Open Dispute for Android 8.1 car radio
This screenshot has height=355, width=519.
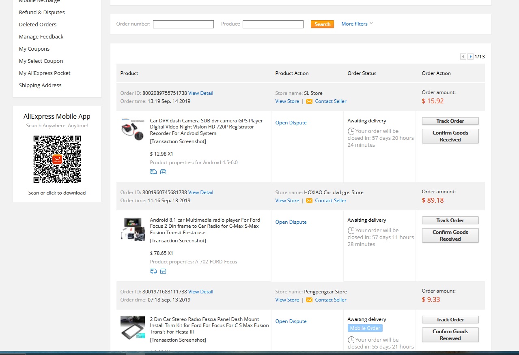tap(291, 222)
